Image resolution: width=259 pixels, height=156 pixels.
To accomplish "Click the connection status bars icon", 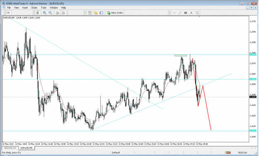I will click(228, 153).
